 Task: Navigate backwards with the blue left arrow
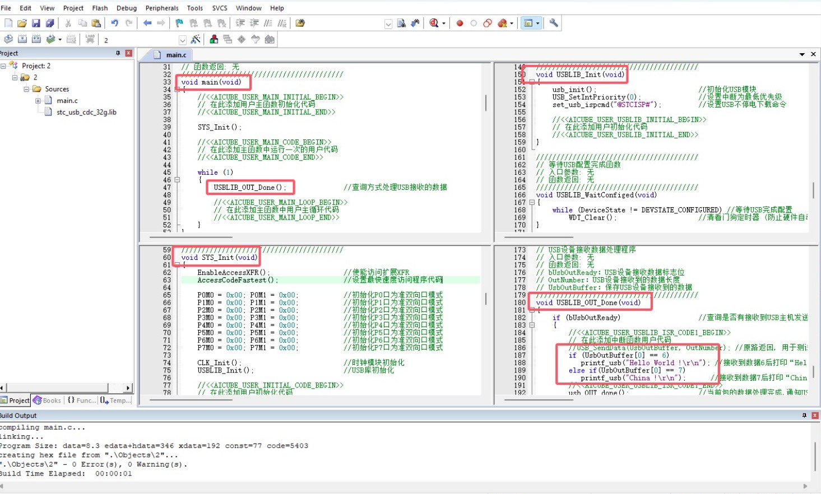point(147,23)
